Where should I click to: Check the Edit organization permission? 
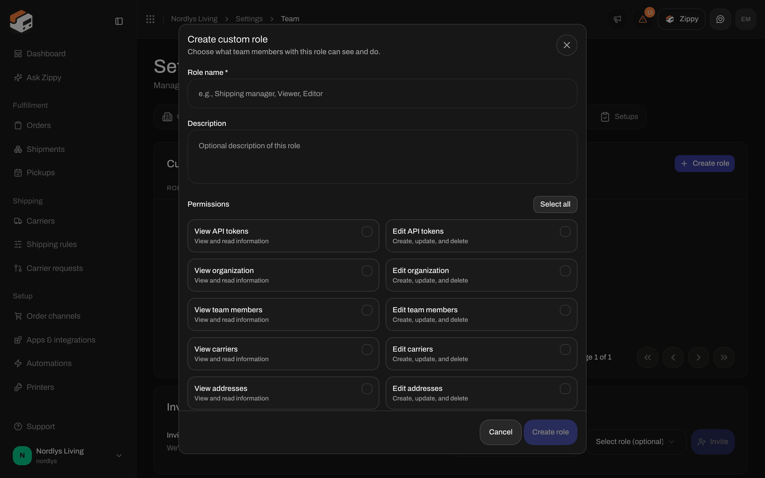tap(565, 271)
